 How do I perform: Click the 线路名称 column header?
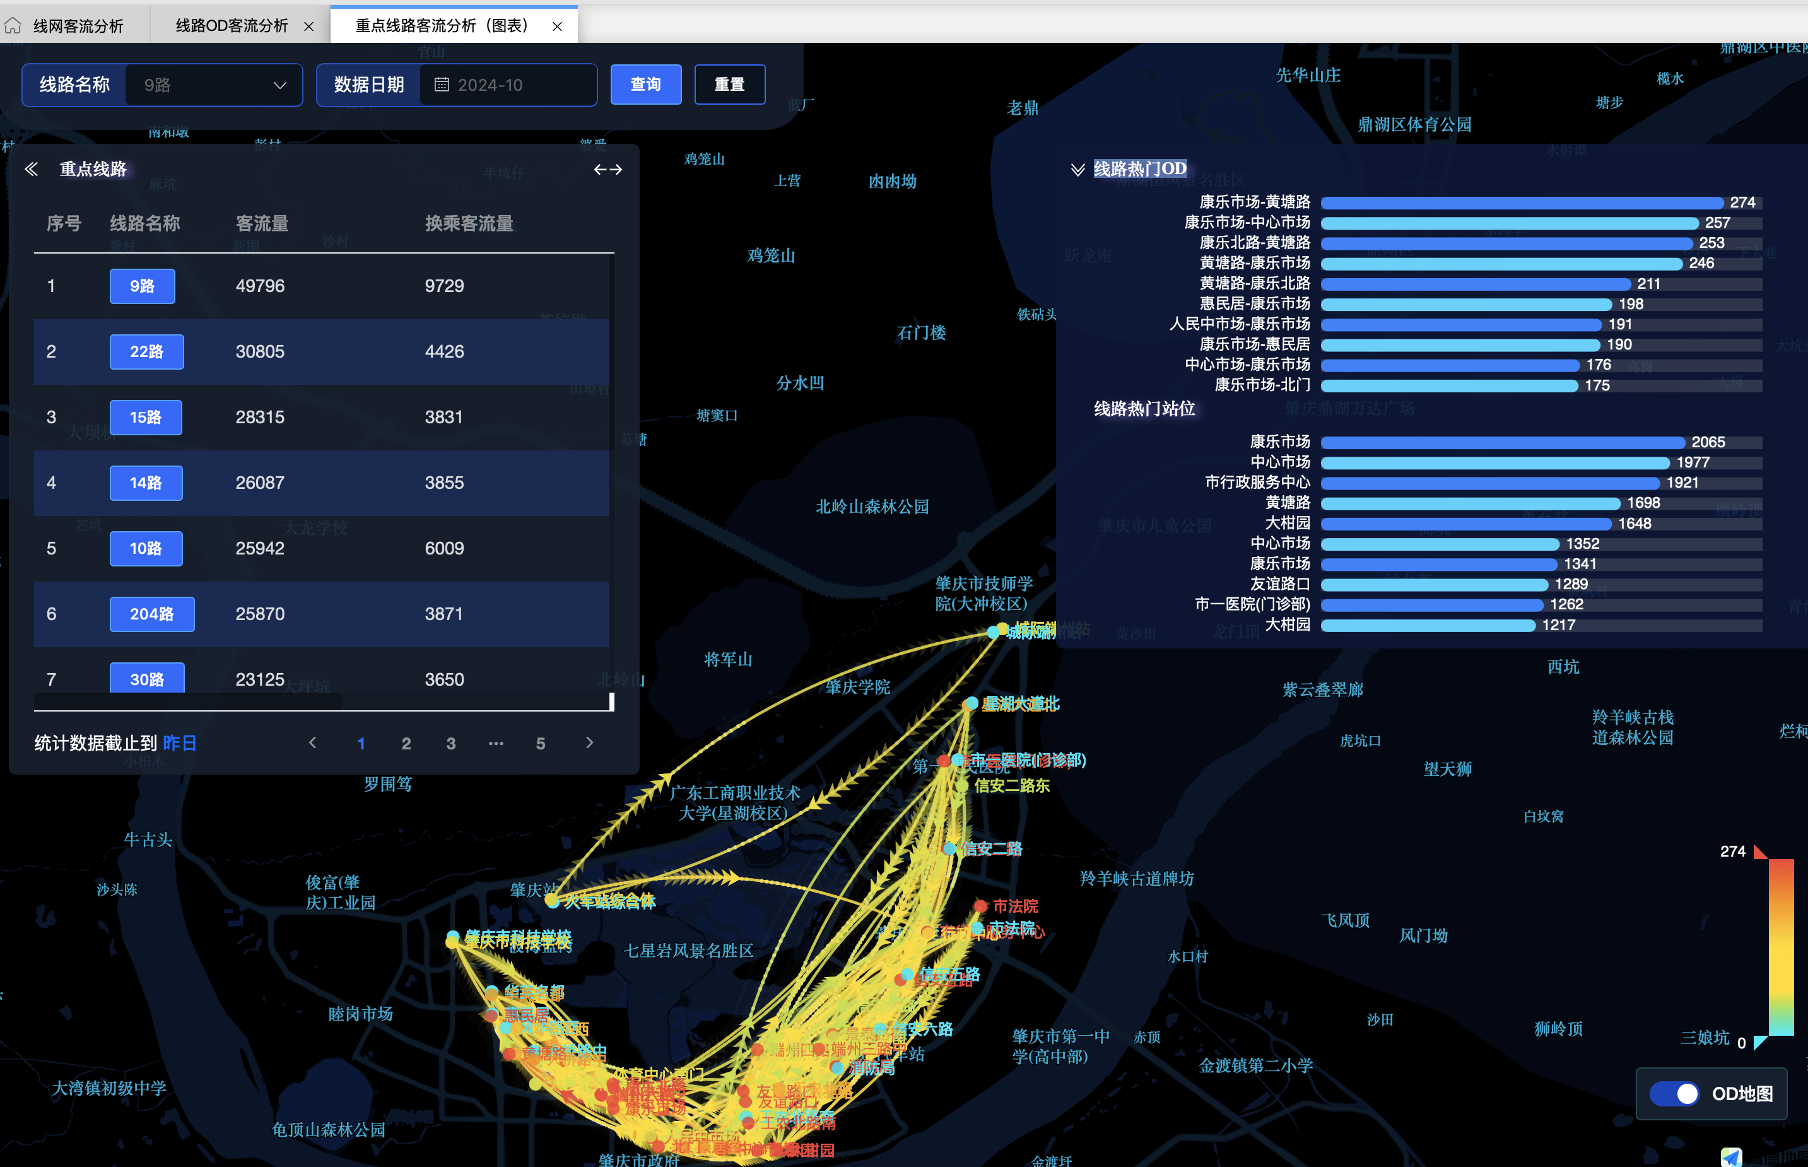144,223
